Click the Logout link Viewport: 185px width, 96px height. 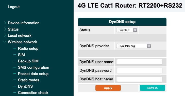coord(14,7)
